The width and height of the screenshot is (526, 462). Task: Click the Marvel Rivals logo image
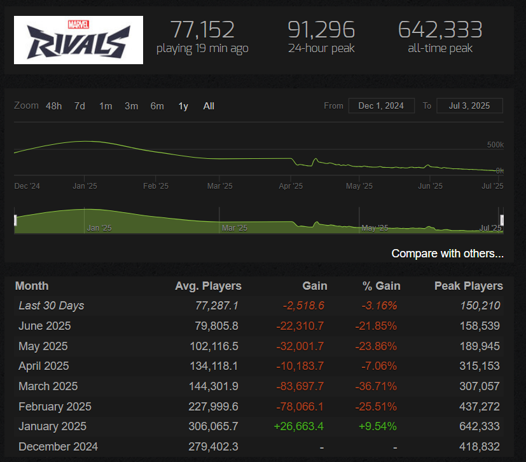(78, 40)
